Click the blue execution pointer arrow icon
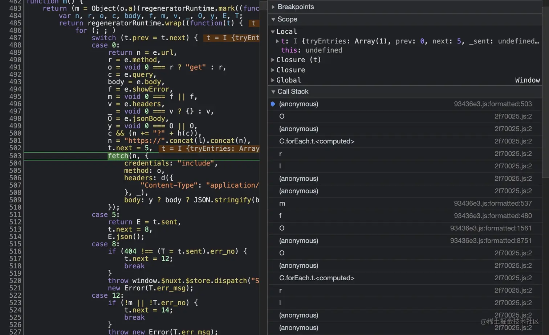 273,104
